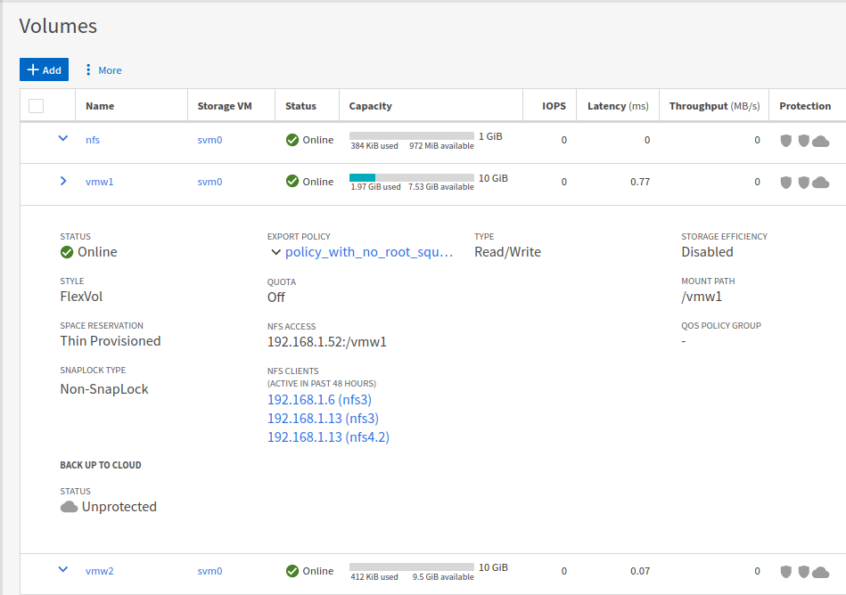Image resolution: width=846 pixels, height=595 pixels.
Task: Click the Read/Write type value
Action: [508, 252]
